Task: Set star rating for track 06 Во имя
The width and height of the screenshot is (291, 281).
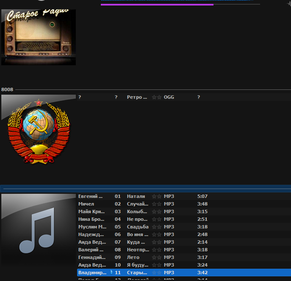Action: pos(156,234)
